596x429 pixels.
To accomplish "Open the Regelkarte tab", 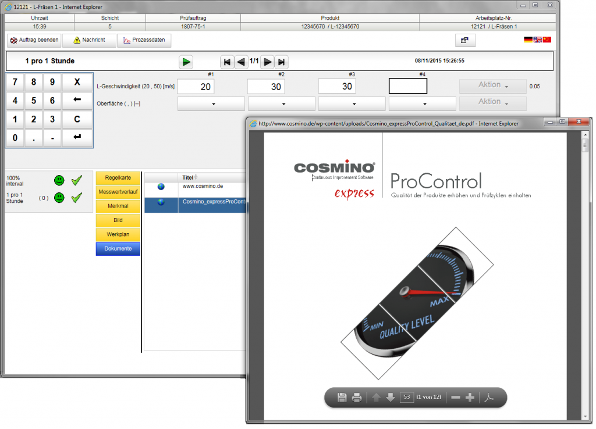I will (x=118, y=178).
